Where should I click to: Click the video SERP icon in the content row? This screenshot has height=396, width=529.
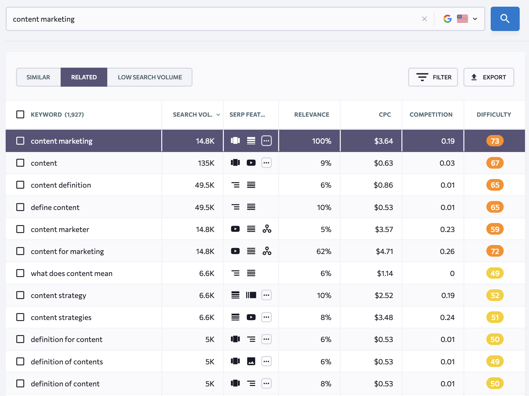click(251, 163)
